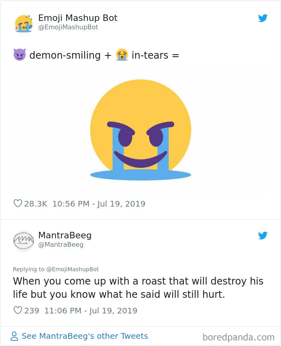Open MantraBeeg's profile avatar
Viewport: 281px width, 346px height.
[x=24, y=240]
